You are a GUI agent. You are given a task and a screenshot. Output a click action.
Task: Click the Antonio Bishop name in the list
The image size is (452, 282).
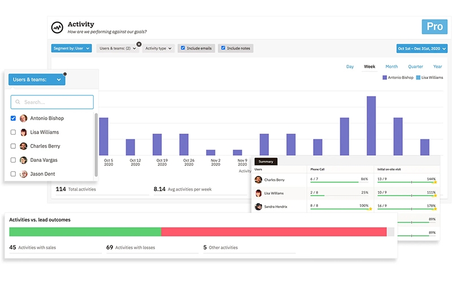(47, 118)
